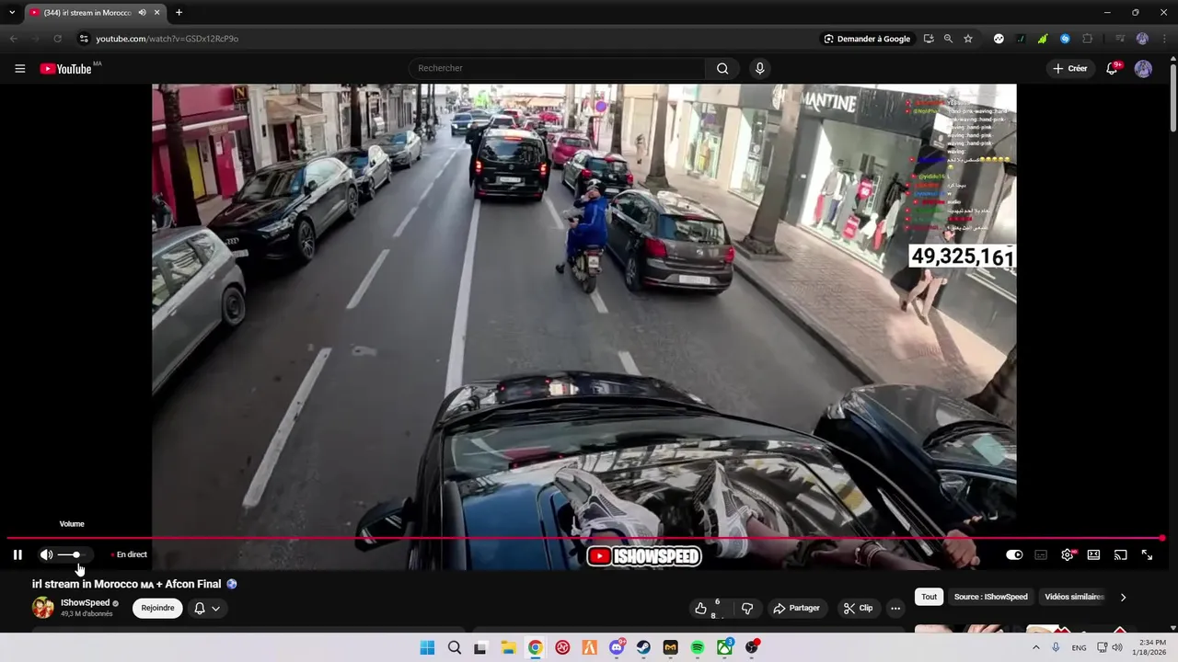The width and height of the screenshot is (1178, 662).
Task: Mute the tab via its speaker icon
Action: (x=143, y=12)
